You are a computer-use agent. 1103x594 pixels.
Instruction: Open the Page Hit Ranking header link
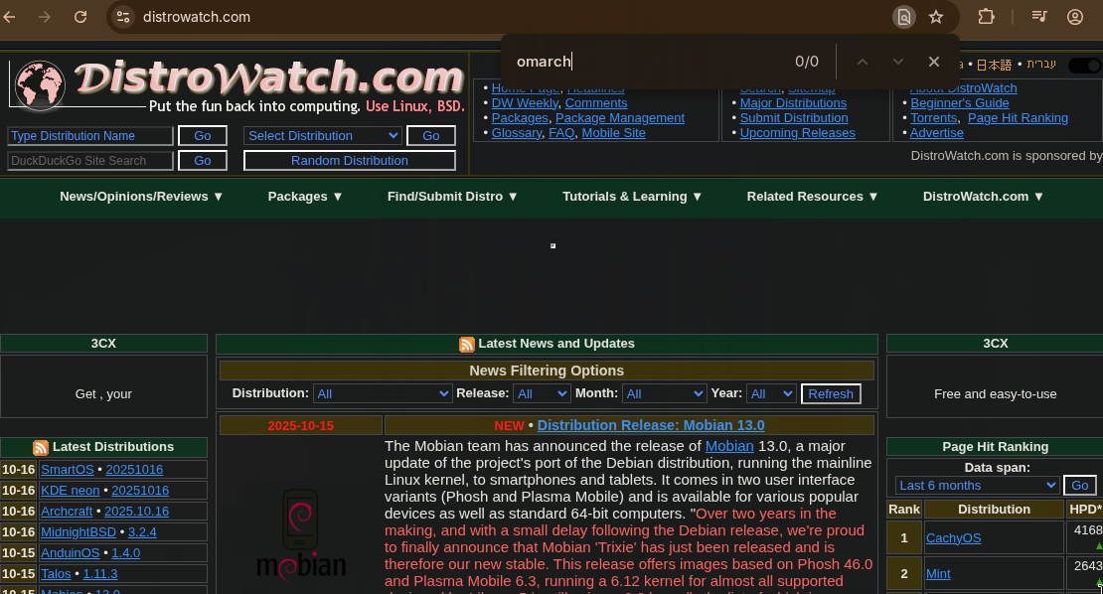point(1018,118)
